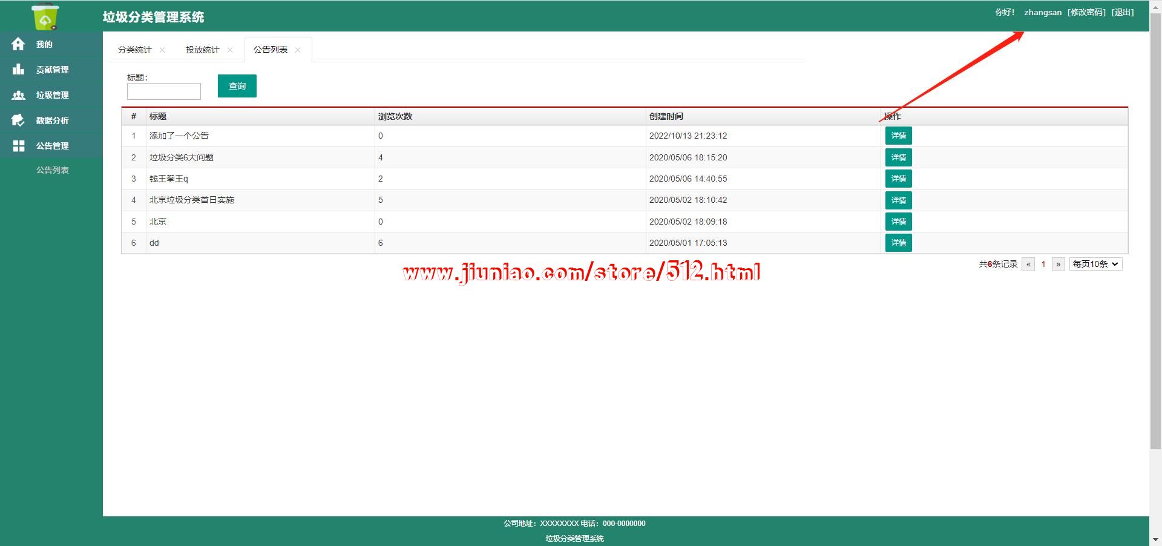The height and width of the screenshot is (546, 1162).
Task: Open 详情 for 北京垃圾分类首日实施
Action: (898, 200)
